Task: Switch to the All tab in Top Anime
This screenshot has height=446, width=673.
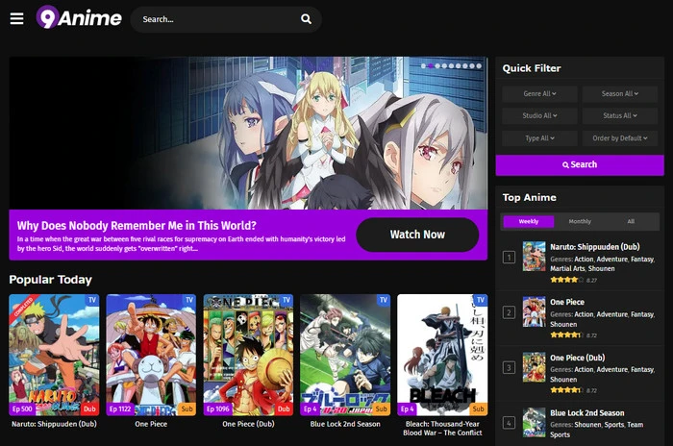Action: 631,221
